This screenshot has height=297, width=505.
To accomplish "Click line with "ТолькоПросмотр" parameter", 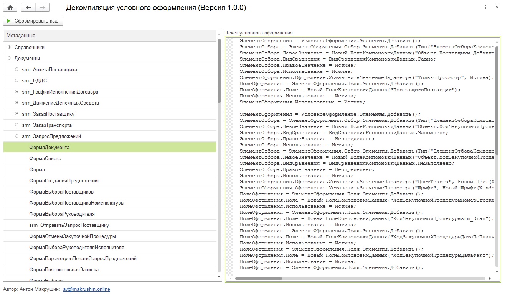I will [367, 77].
